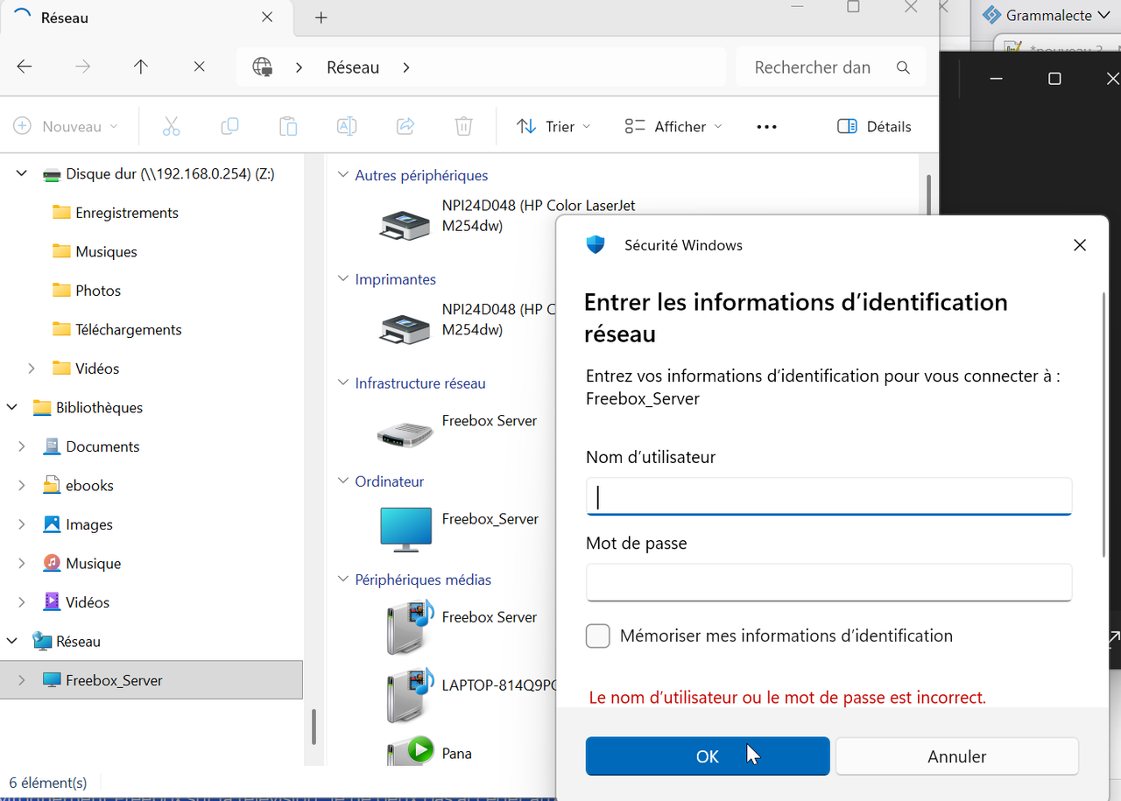The height and width of the screenshot is (801, 1121).
Task: Open a new tab with plus button
Action: click(x=321, y=18)
